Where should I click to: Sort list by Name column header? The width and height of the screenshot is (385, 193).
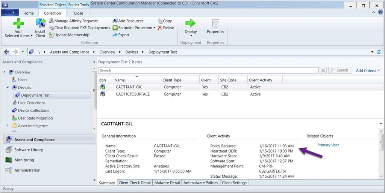pyautogui.click(x=137, y=80)
